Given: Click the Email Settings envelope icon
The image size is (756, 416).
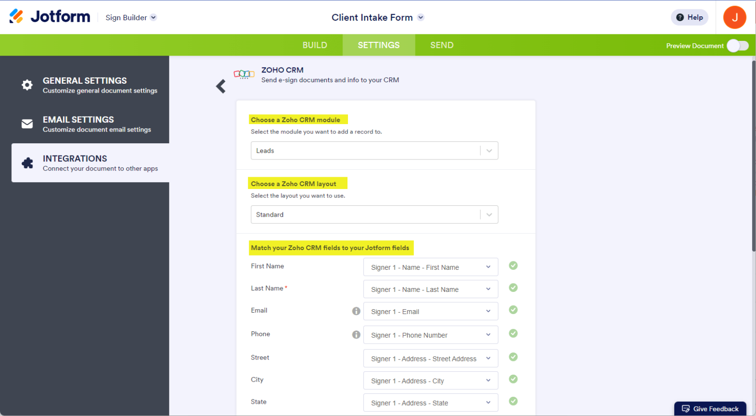Looking at the screenshot, I should [x=27, y=124].
